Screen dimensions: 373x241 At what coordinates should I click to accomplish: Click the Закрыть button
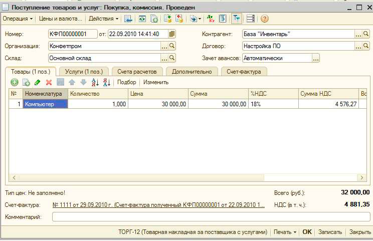click(360, 232)
